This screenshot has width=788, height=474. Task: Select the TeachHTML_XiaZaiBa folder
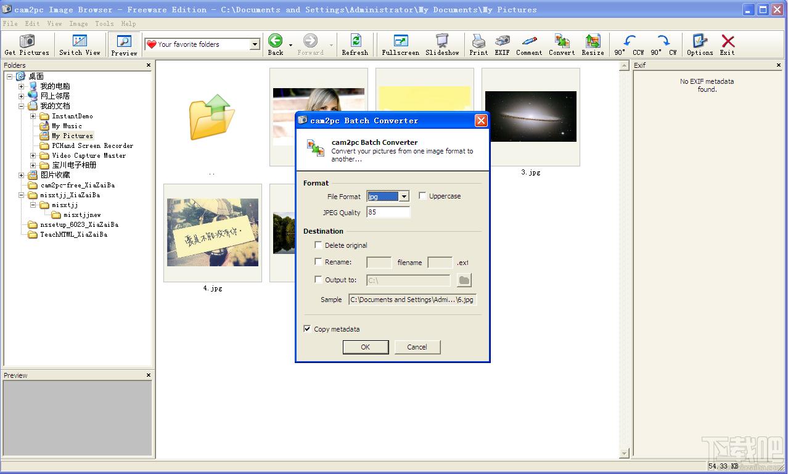(x=74, y=234)
